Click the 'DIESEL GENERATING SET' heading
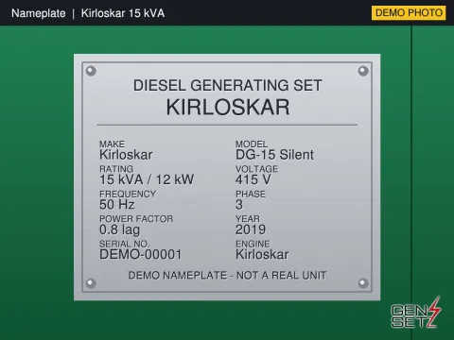 click(x=228, y=85)
